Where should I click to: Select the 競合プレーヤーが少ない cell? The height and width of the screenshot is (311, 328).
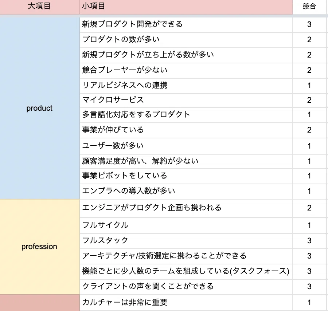pyautogui.click(x=186, y=70)
